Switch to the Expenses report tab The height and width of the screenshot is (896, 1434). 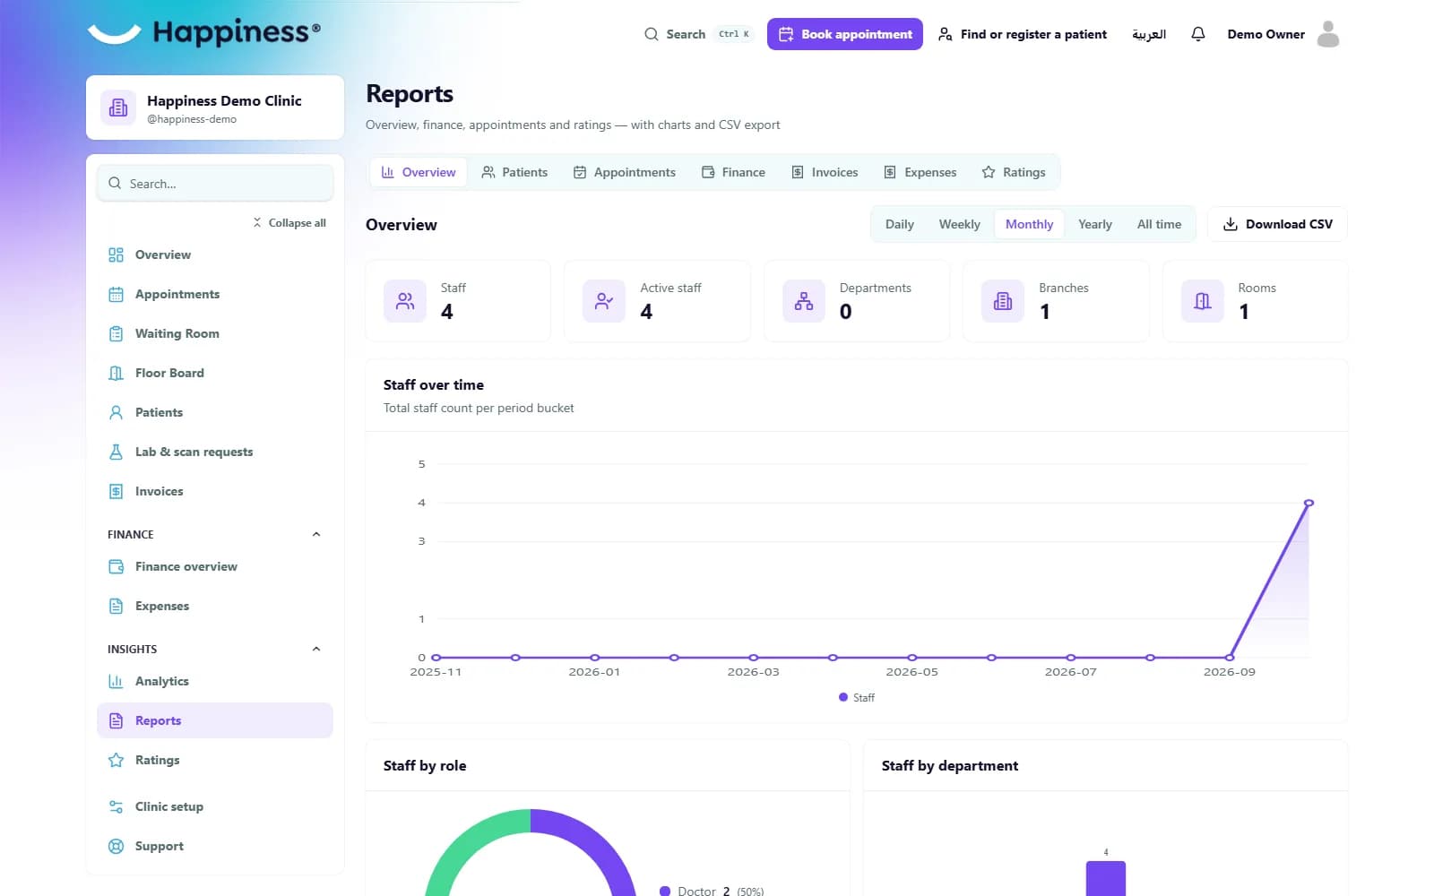coord(920,172)
